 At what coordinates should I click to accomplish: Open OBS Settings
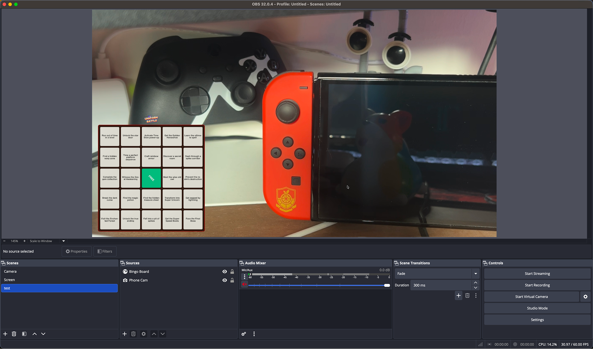tap(537, 319)
